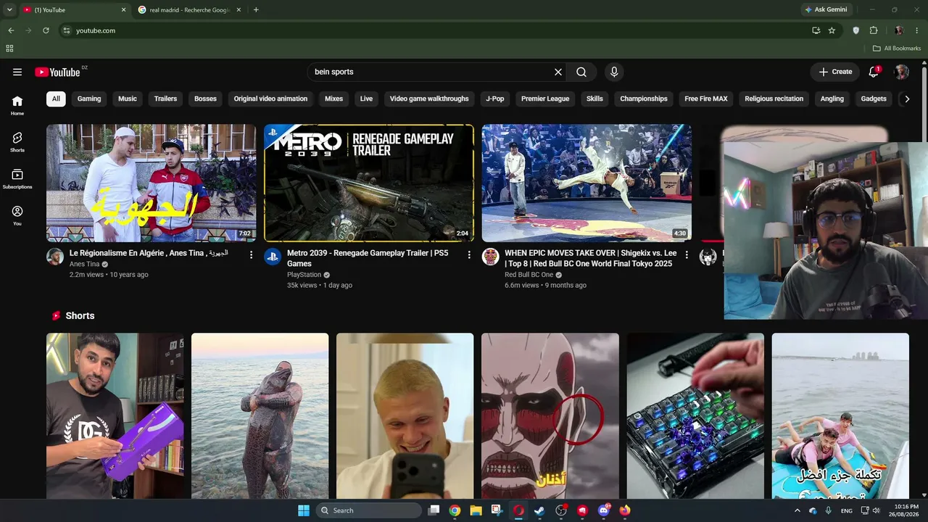Select the Music chip
This screenshot has height=522, width=928.
coord(128,99)
